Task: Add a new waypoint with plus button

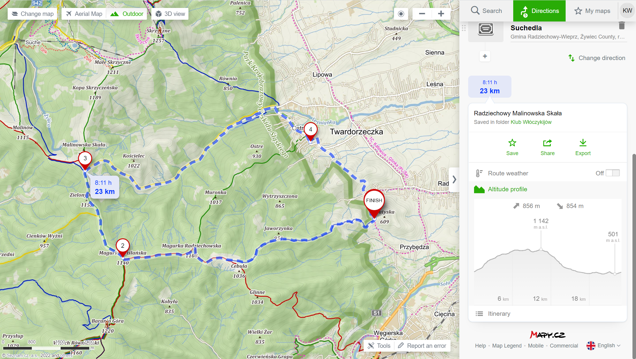Action: [x=485, y=56]
